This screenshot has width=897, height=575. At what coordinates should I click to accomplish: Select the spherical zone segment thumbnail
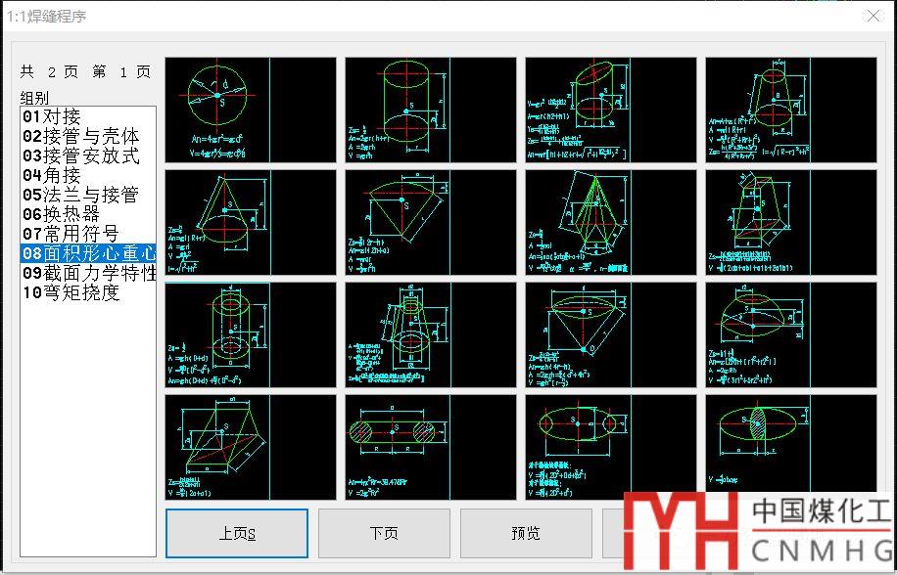791,334
